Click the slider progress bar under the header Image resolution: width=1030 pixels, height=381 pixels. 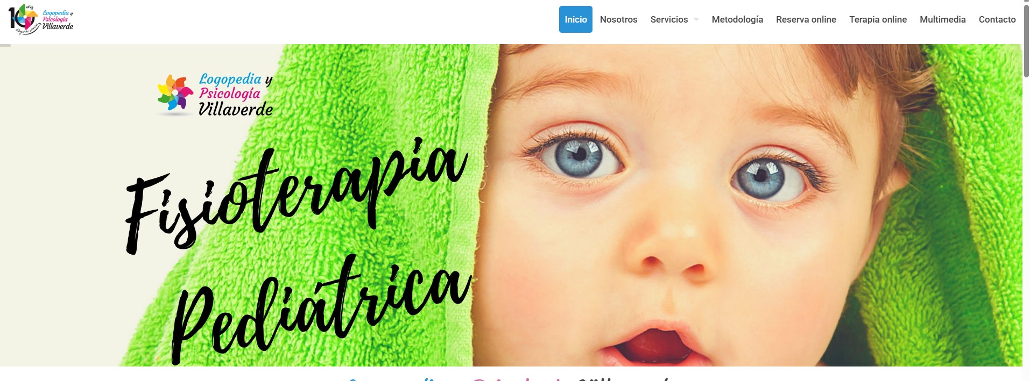(x=5, y=45)
